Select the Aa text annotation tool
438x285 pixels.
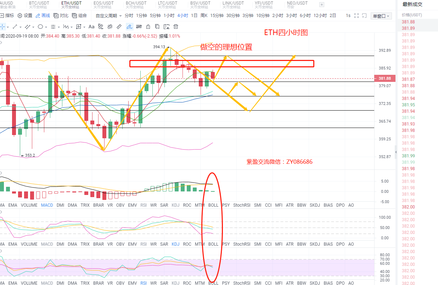pos(91,27)
